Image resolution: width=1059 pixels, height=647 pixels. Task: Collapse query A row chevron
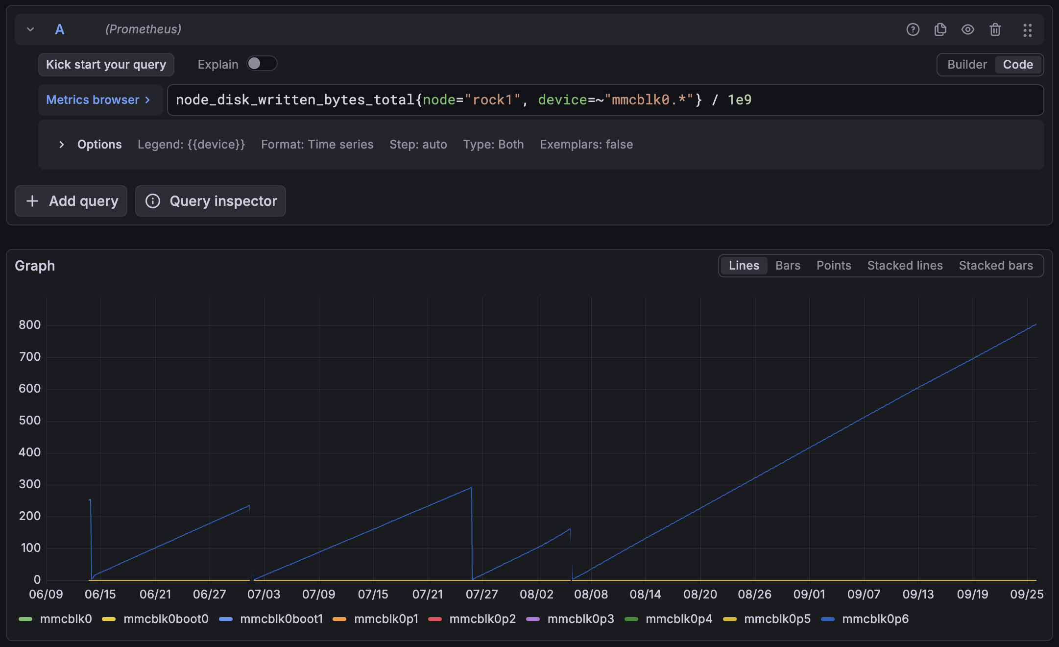[x=30, y=29]
